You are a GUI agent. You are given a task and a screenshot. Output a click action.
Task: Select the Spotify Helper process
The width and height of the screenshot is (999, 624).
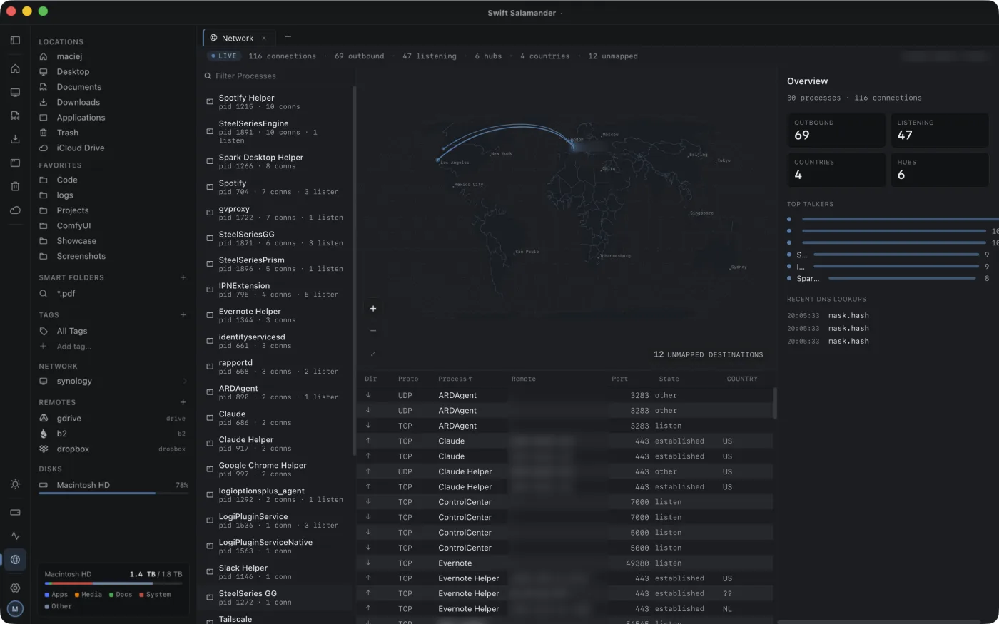[x=276, y=102]
